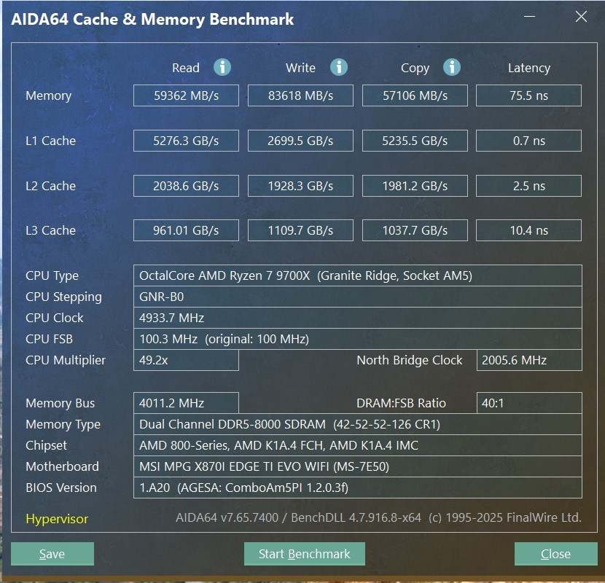Start Benchmark run
This screenshot has width=605, height=583.
(305, 554)
